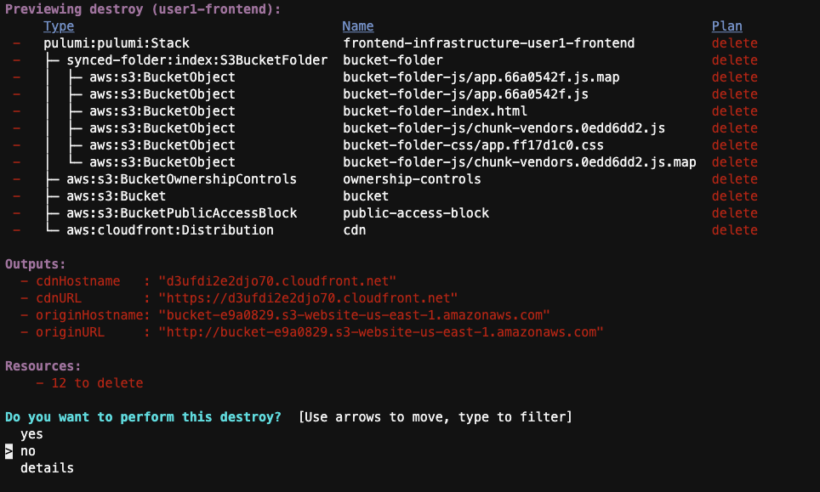Viewport: 820px width, 492px height.
Task: Click the bucket-folder-index.html resource name
Action: (x=435, y=111)
